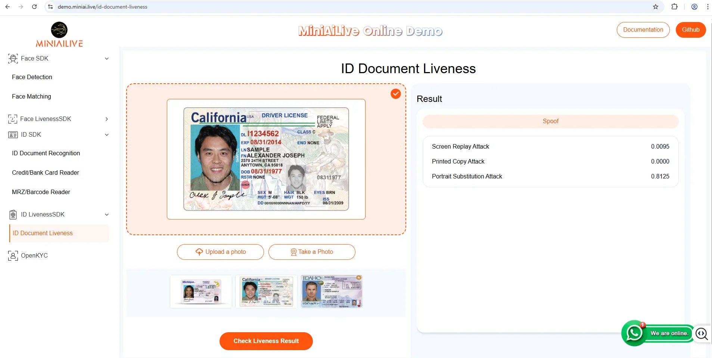This screenshot has width=712, height=358.
Task: Open the Github page
Action: pos(690,29)
